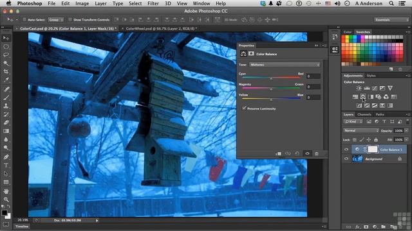The width and height of the screenshot is (412, 231).
Task: Select the Crop tool
Action: (x=6, y=71)
